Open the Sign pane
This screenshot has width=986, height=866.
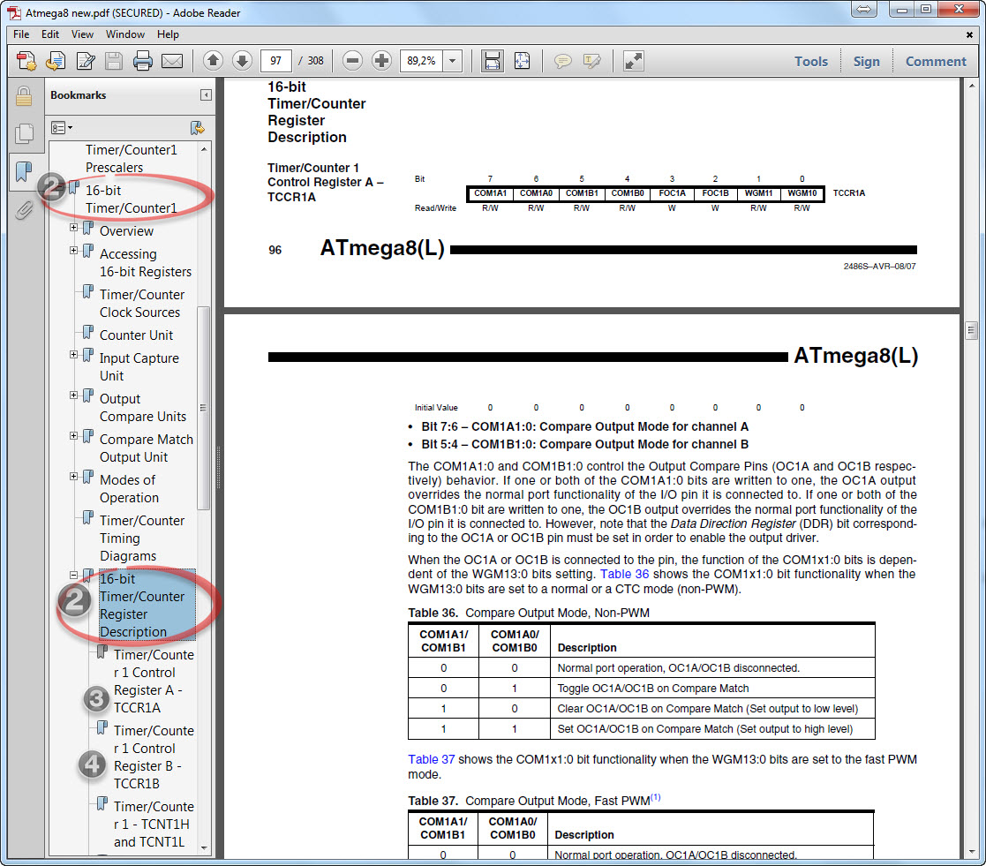click(x=867, y=61)
